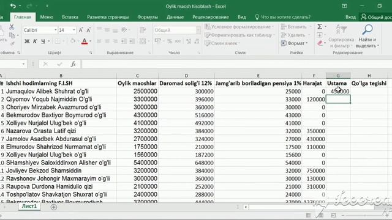Screen dimensions: 392x220
Task: Click the redo arrow in quick access toolbar
Action: [29, 5]
